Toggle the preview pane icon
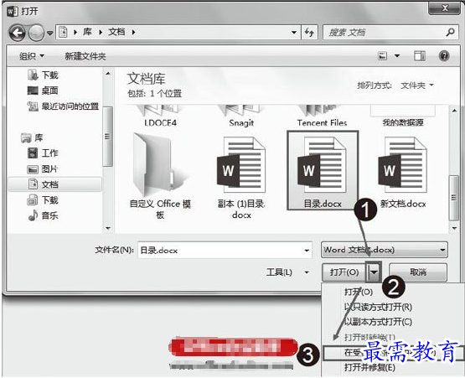Image resolution: width=465 pixels, height=378 pixels. 419,56
